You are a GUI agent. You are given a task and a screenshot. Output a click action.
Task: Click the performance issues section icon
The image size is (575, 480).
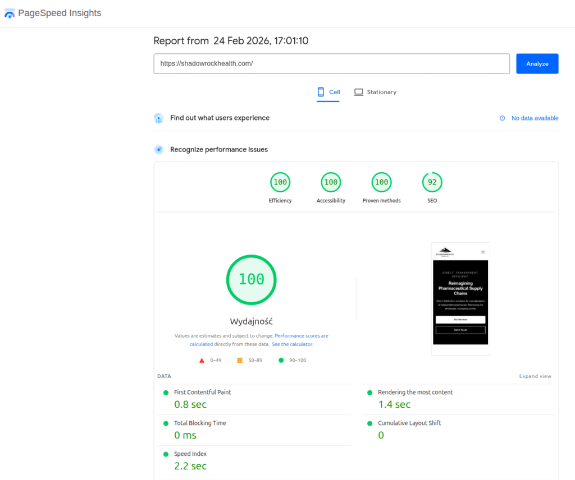coord(159,150)
